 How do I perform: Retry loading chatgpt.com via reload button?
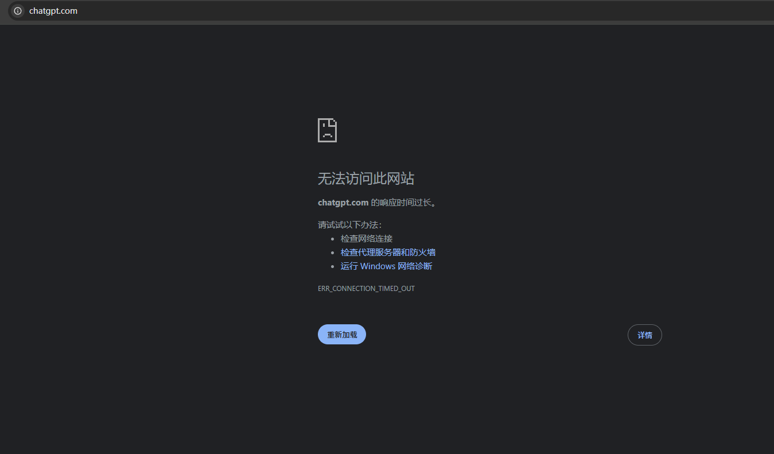pyautogui.click(x=341, y=334)
